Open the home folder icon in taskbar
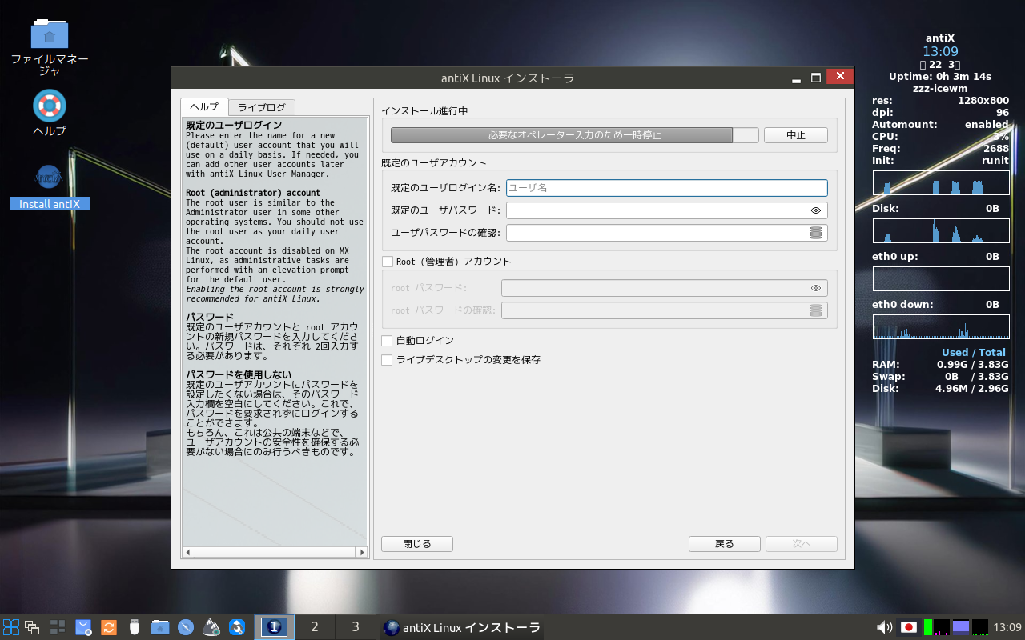Image resolution: width=1025 pixels, height=640 pixels. pyautogui.click(x=160, y=627)
